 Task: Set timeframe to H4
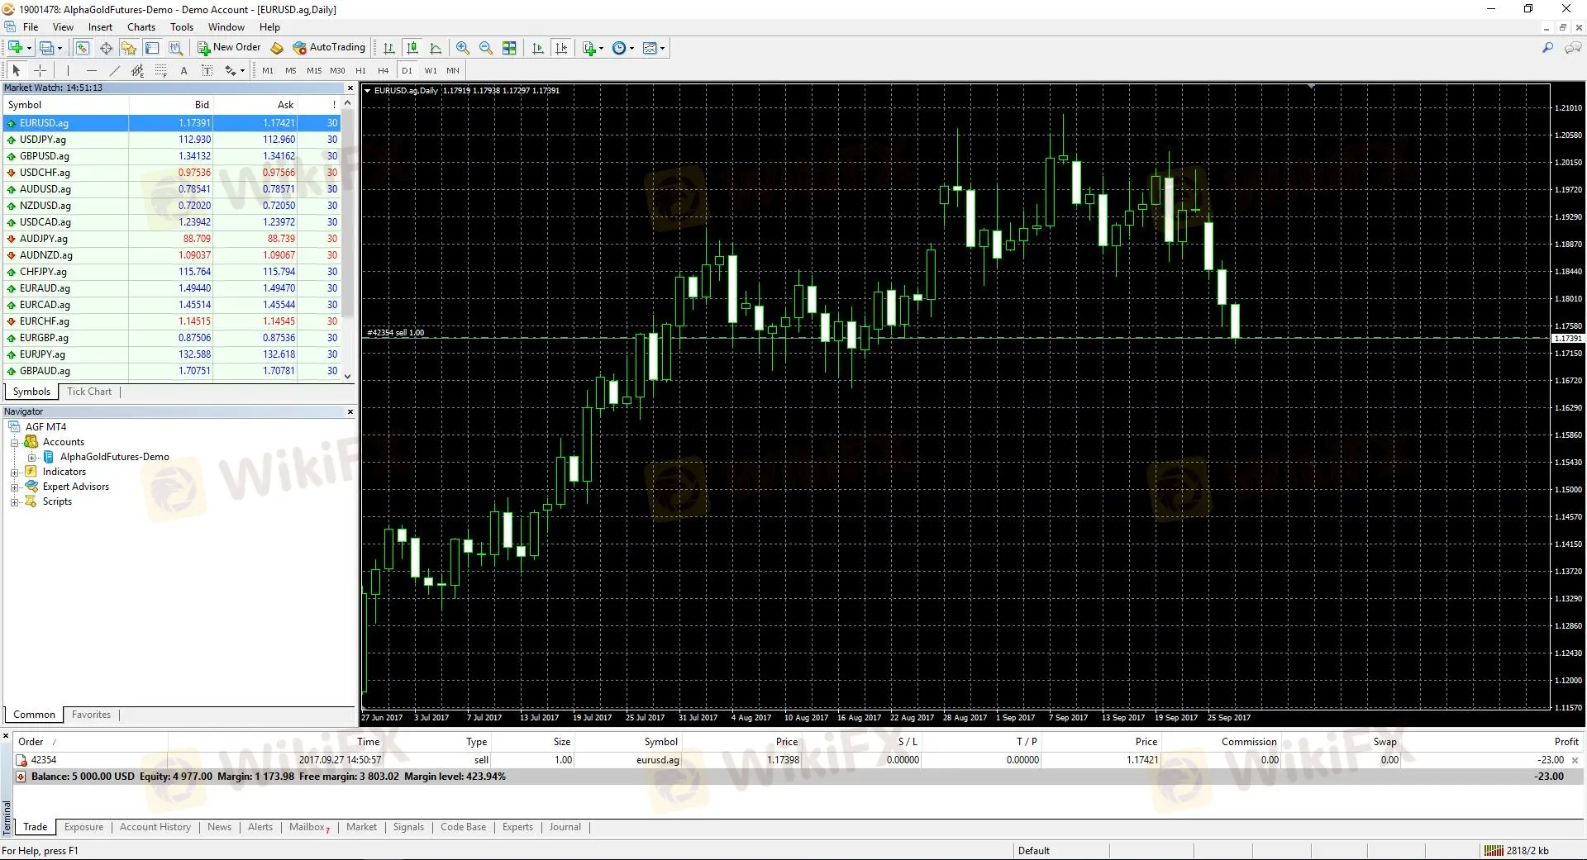[x=383, y=70]
